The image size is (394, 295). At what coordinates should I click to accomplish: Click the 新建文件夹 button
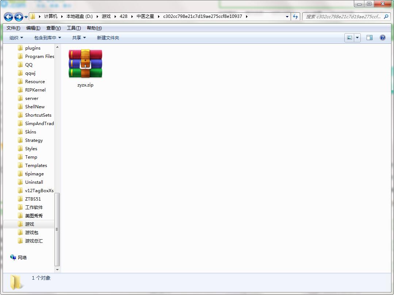[x=108, y=38]
